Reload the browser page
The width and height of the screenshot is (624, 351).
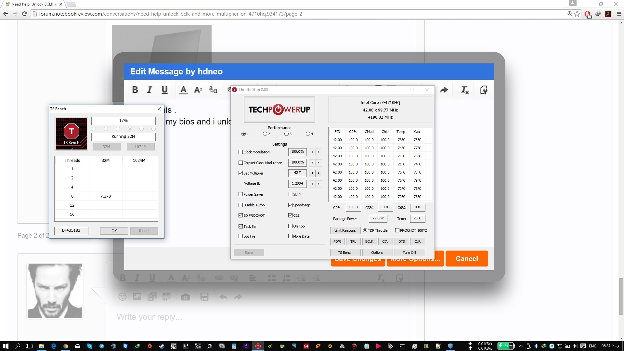point(24,14)
